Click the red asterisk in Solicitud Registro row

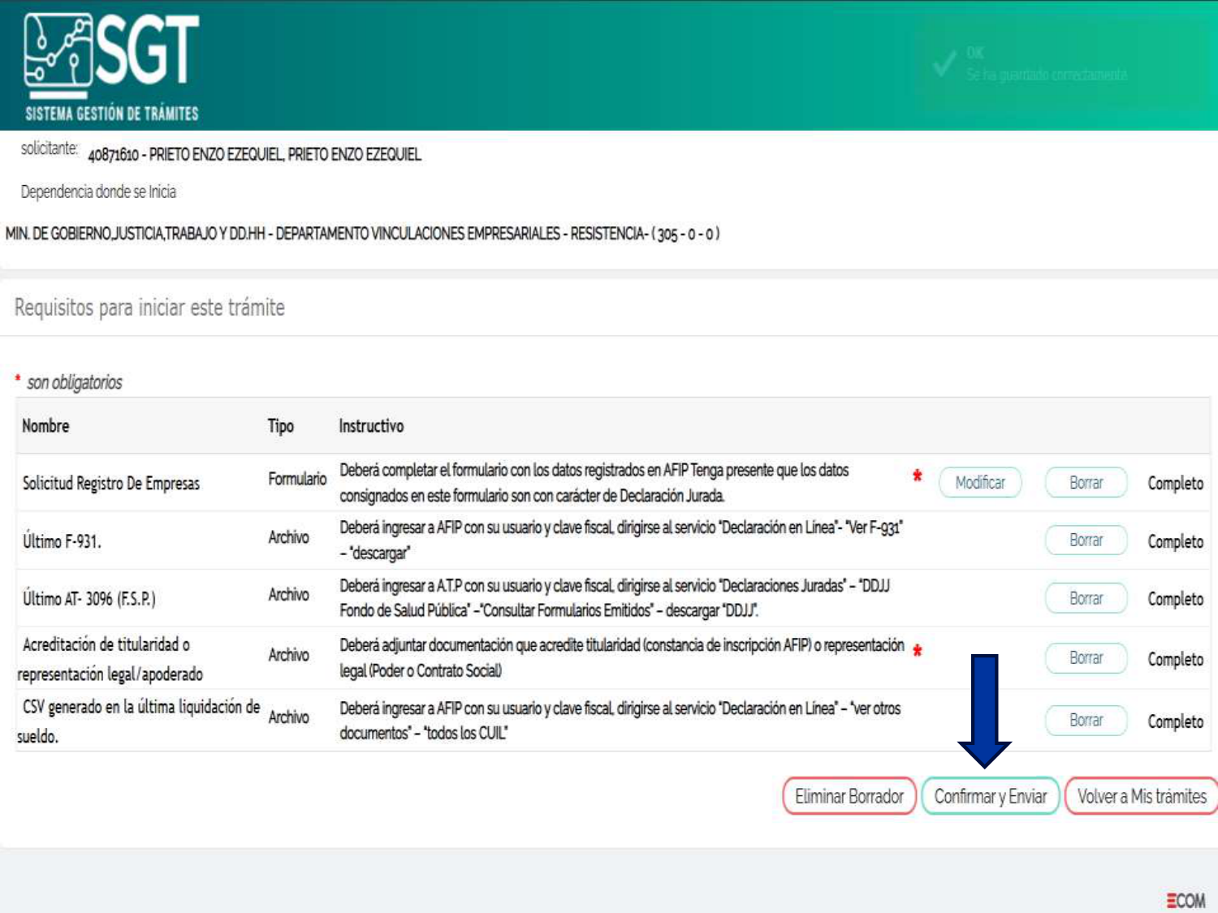coord(917,476)
